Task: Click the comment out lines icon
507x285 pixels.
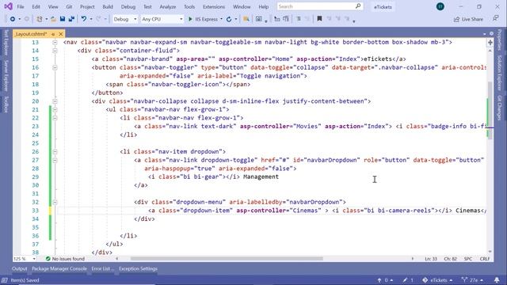Action: click(299, 19)
